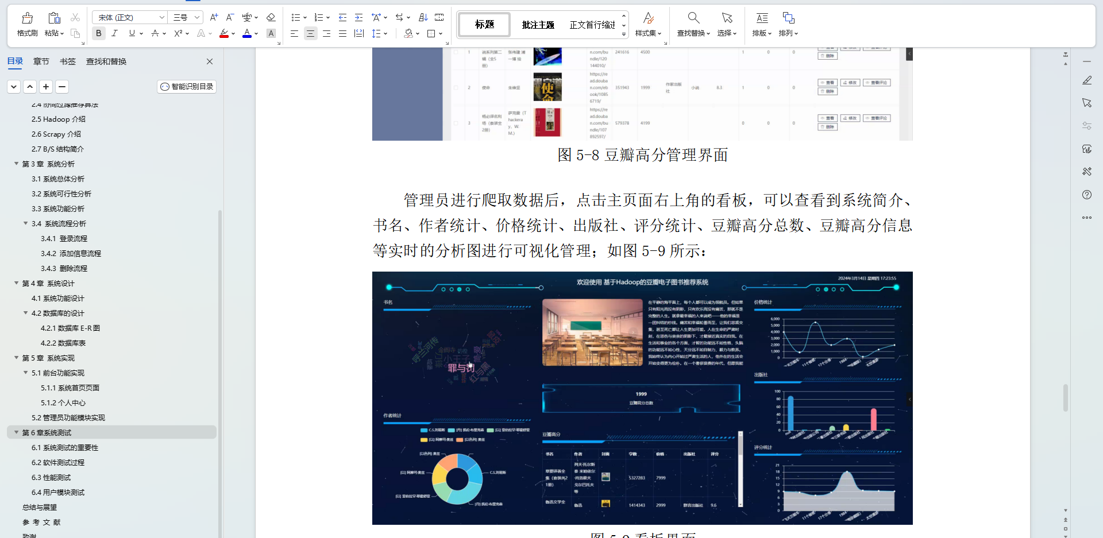Image resolution: width=1103 pixels, height=538 pixels.
Task: Click the 图5-9 dashboard screenshot image
Action: 642,398
